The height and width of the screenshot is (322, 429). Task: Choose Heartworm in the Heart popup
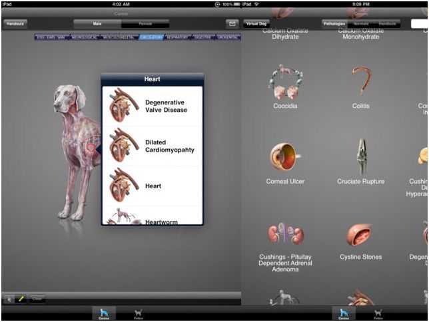tap(153, 216)
